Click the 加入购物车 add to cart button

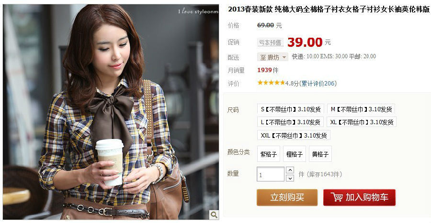point(359,197)
